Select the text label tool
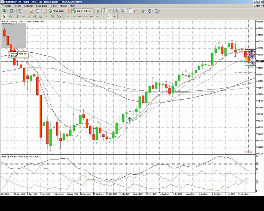 (x=52, y=16)
